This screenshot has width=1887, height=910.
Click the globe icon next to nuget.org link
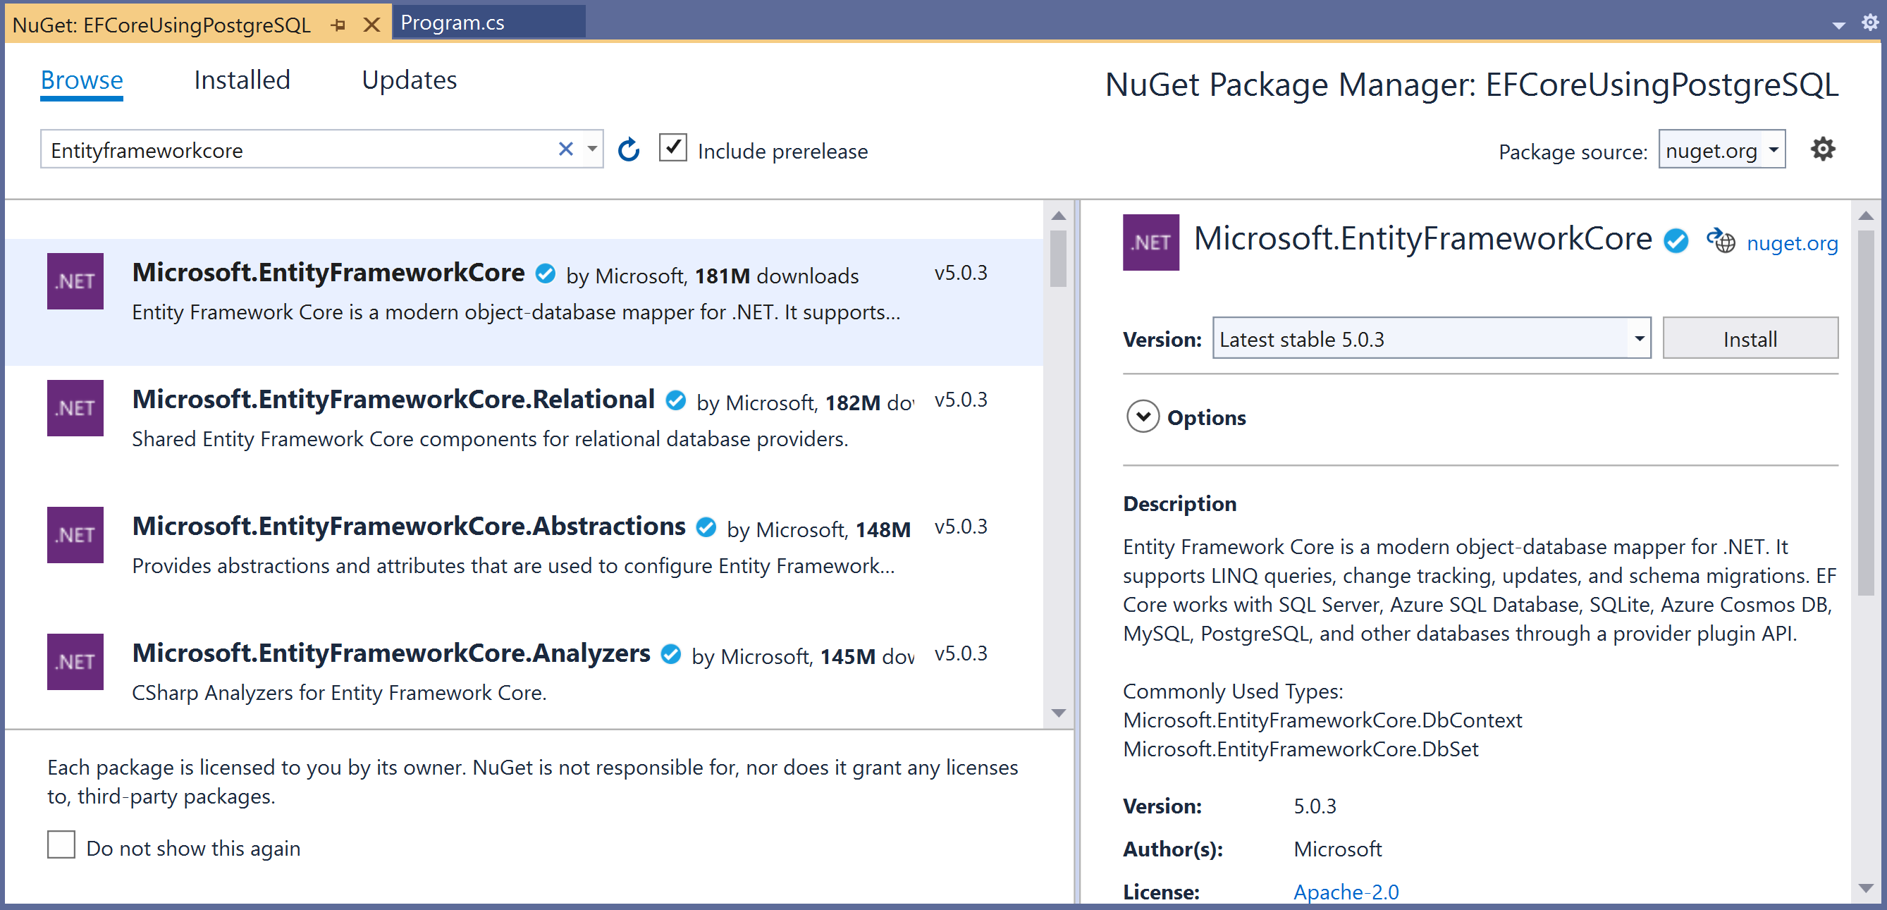click(x=1721, y=242)
